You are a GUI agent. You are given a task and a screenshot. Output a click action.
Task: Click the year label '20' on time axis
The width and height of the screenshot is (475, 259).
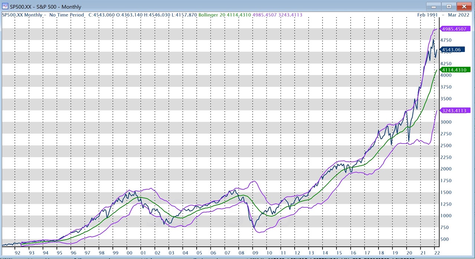click(409, 253)
